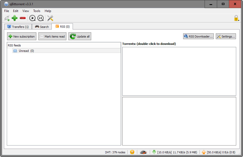Click the green download arrow icon
243x157 pixels.
[x=154, y=152]
